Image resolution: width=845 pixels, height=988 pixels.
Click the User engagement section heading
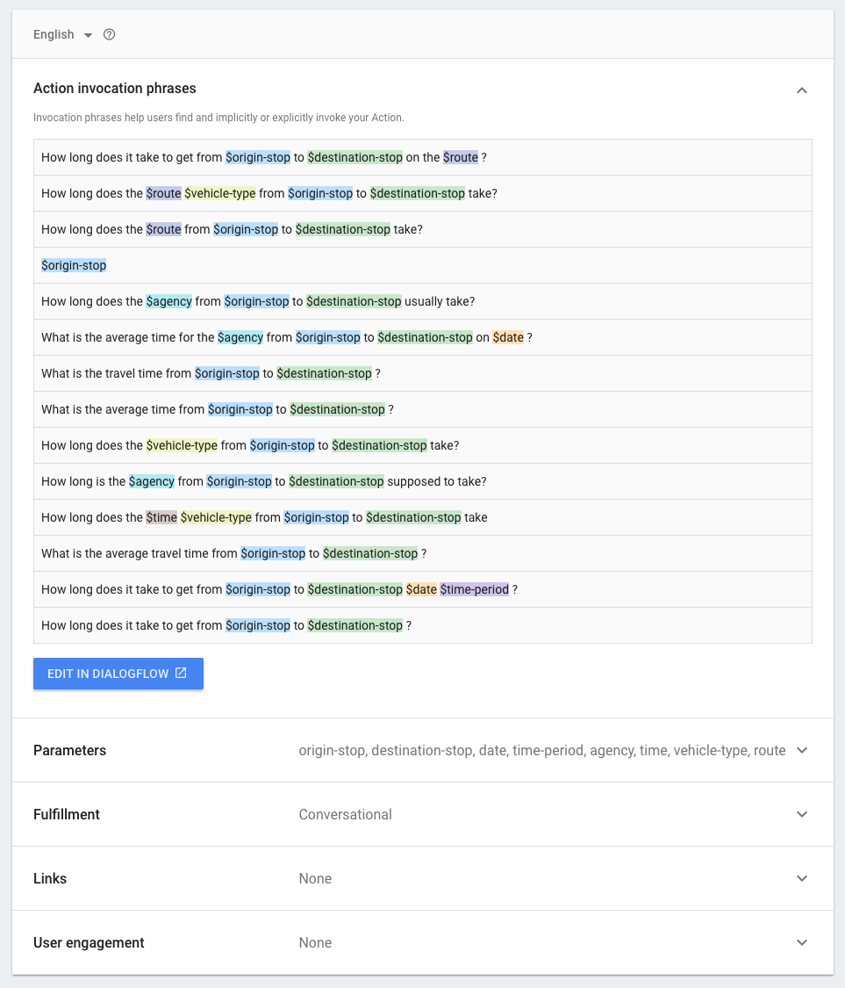pyautogui.click(x=89, y=943)
